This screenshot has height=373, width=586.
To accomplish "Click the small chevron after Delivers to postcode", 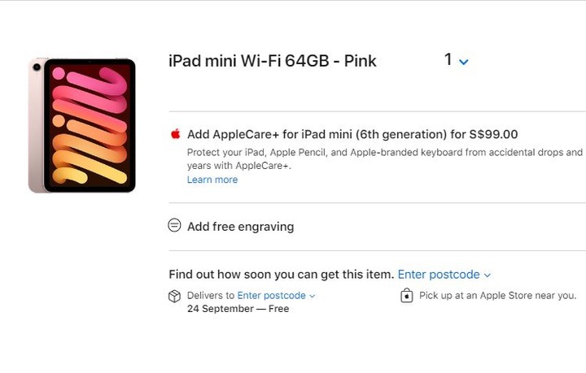I will pyautogui.click(x=312, y=296).
